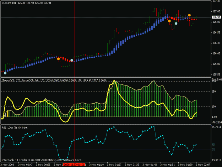Screen dimensions: 222x167
Task: Click the cyan signal dot at the chart's first candle
Action: coord(5,73)
